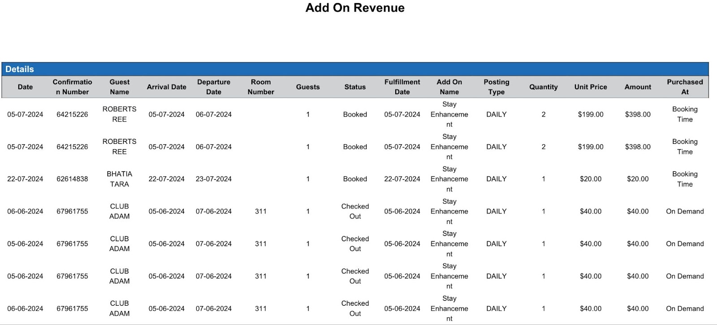
Task: Select the BHATIA TARA guest name cell
Action: (119, 179)
